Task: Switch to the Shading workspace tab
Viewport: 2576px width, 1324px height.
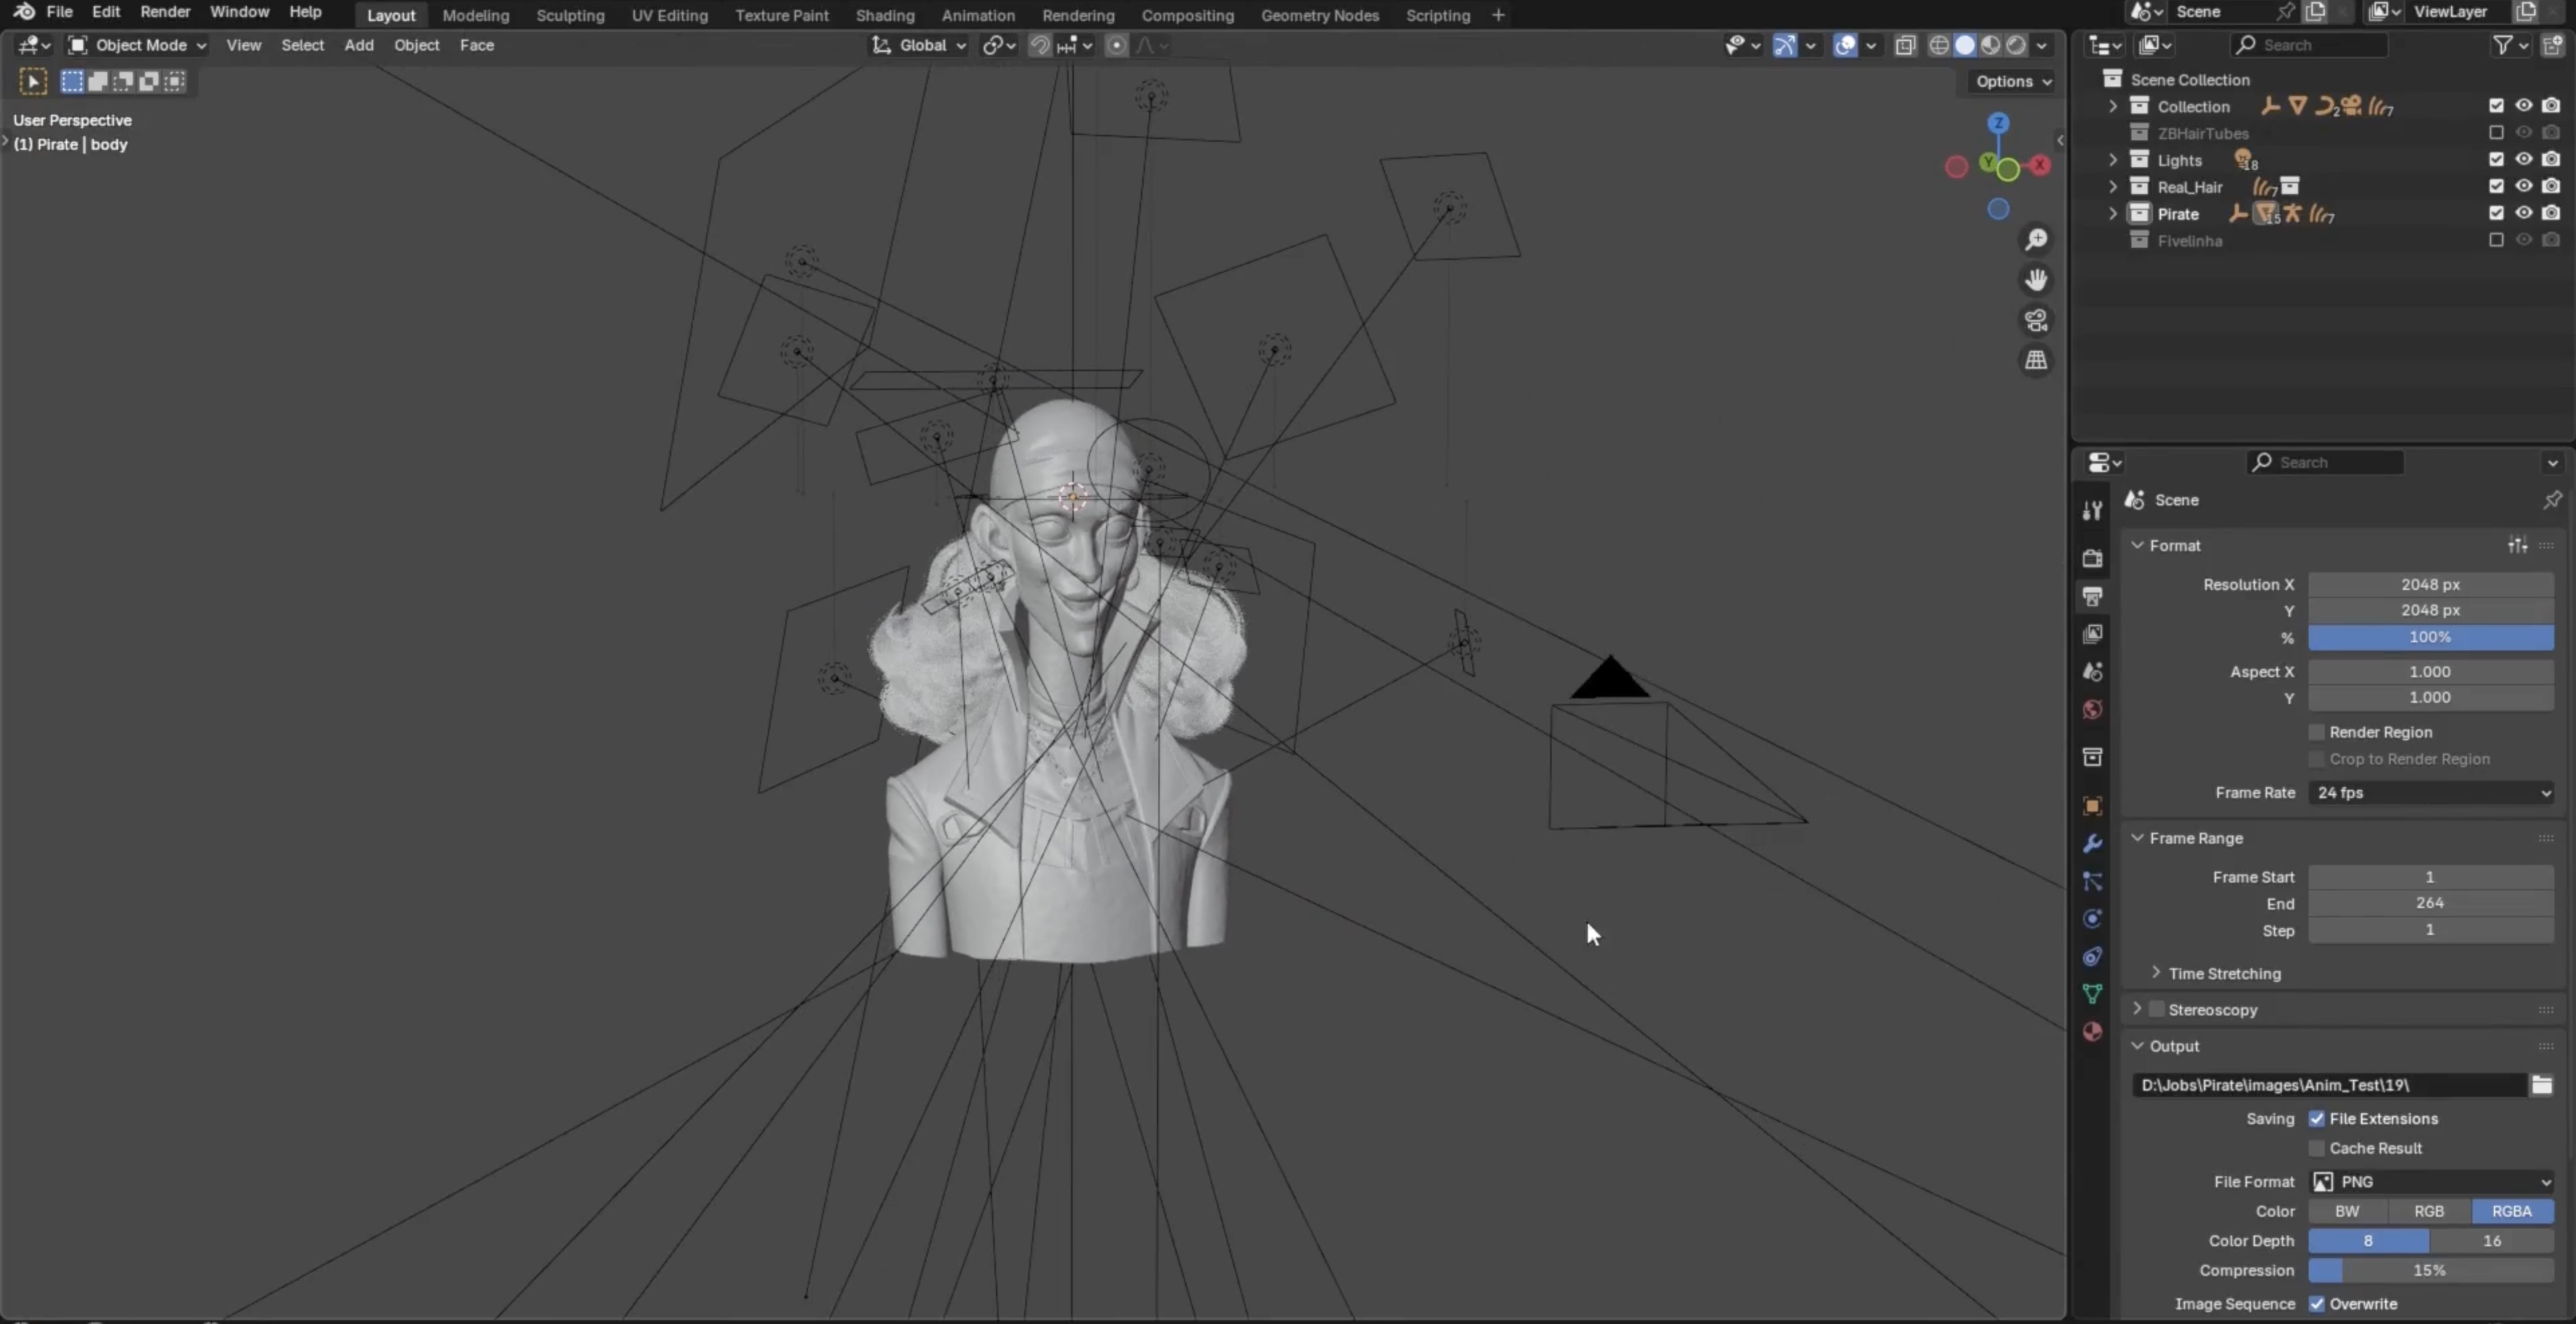Action: (x=884, y=15)
